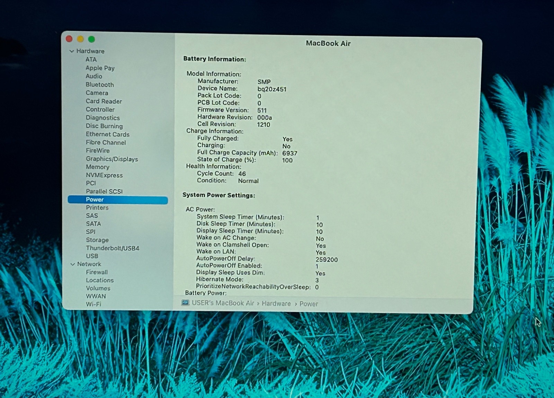This screenshot has height=398, width=554.
Task: Click the Cycle Count value 46
Action: point(242,174)
